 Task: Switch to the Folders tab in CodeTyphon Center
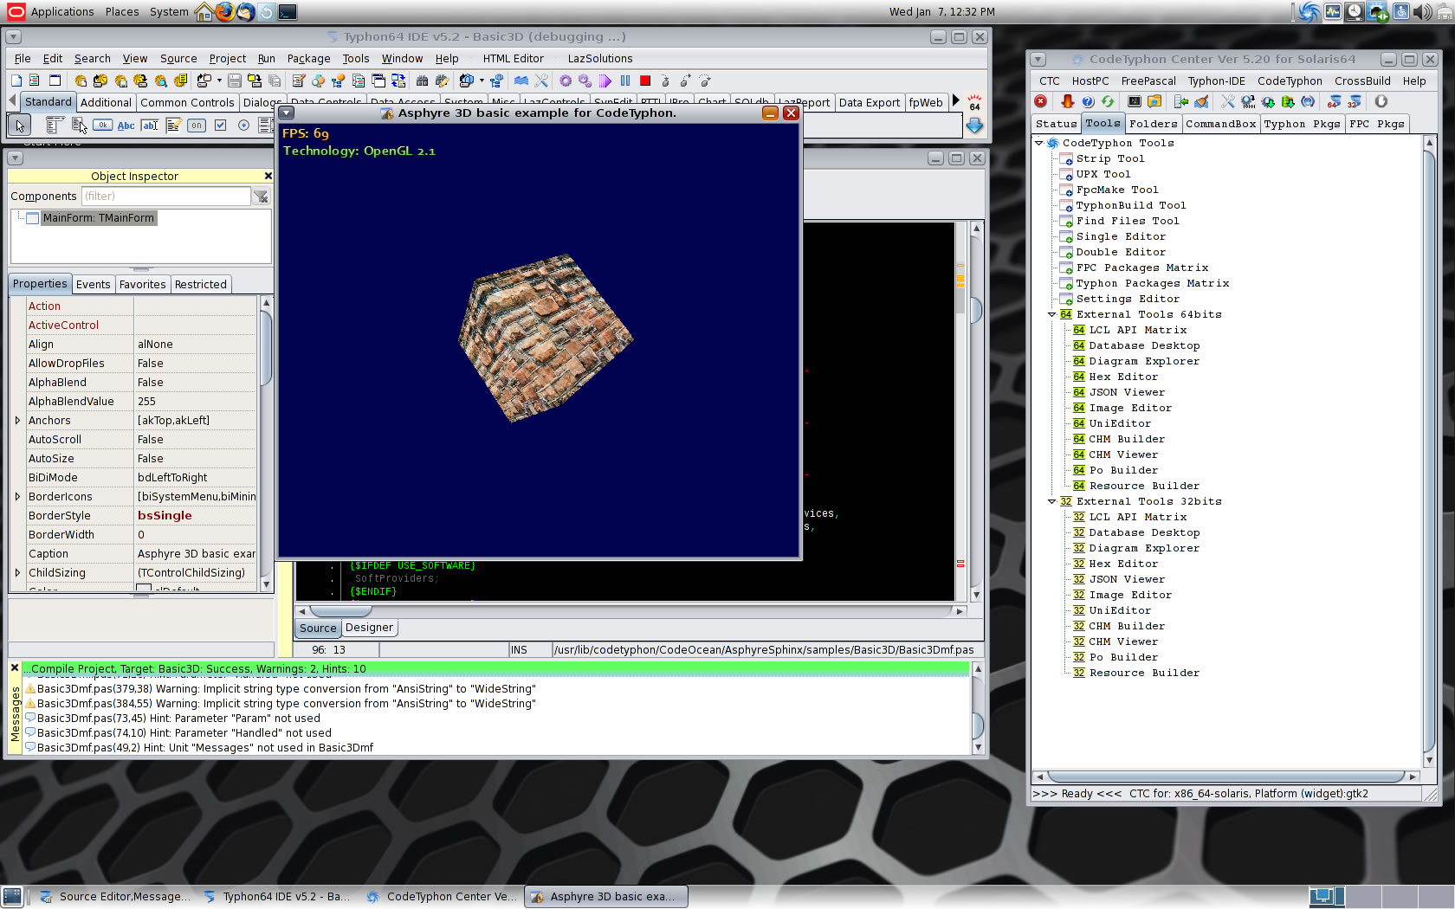(x=1154, y=124)
